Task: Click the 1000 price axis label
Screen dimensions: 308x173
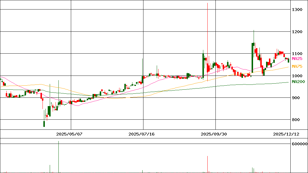Action: [297, 76]
